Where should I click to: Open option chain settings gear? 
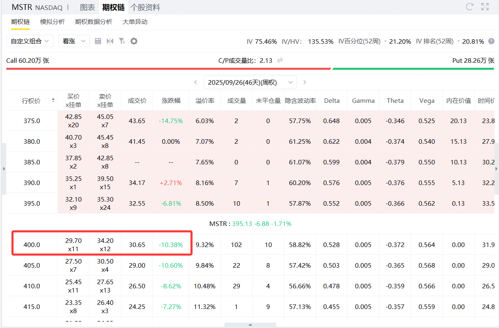134,41
